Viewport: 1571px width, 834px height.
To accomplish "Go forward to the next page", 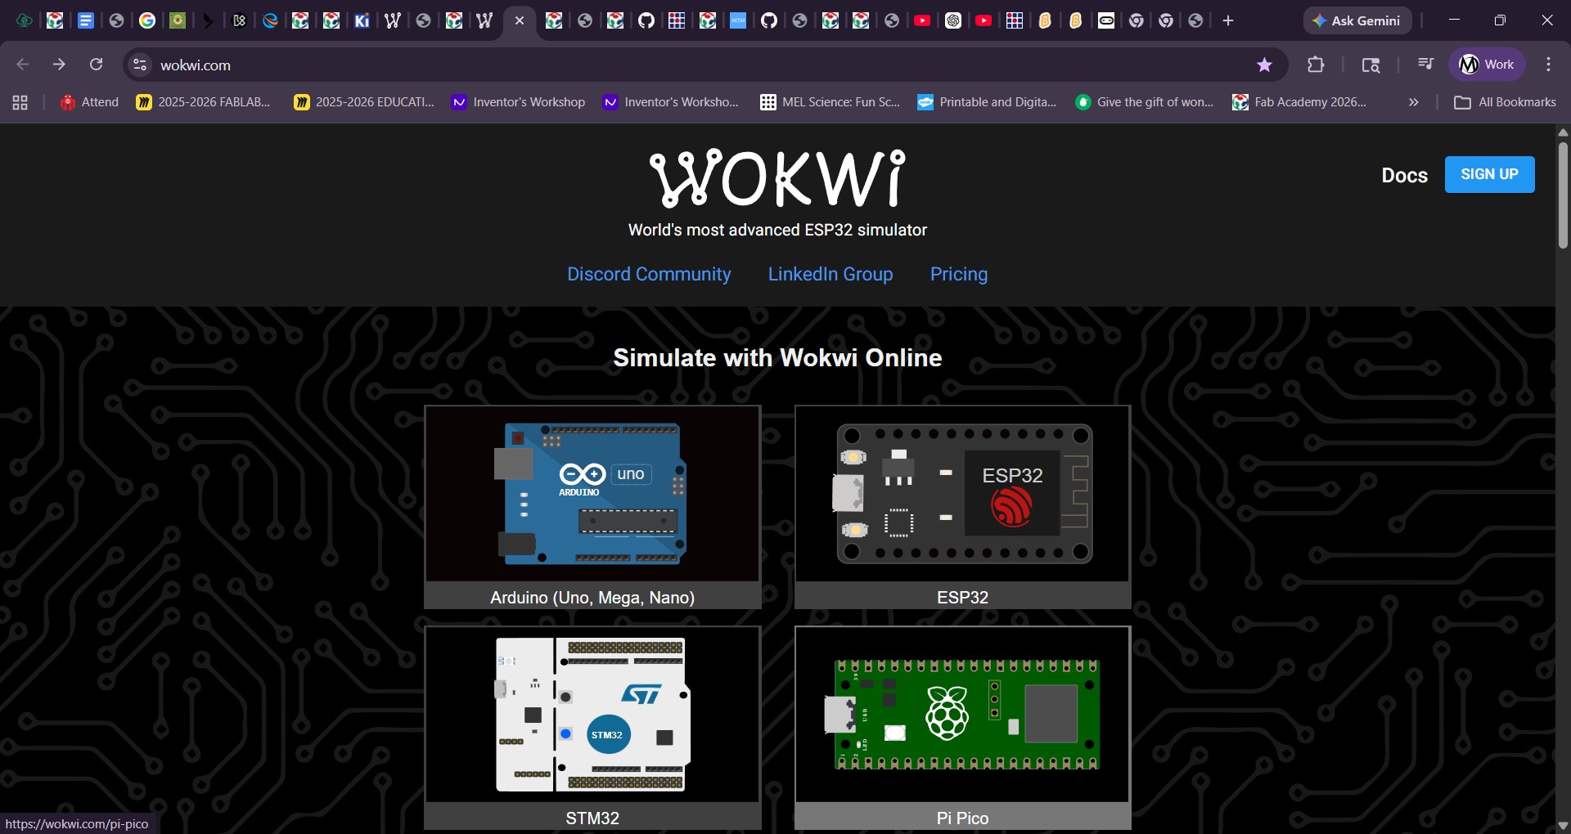I will click(x=59, y=65).
